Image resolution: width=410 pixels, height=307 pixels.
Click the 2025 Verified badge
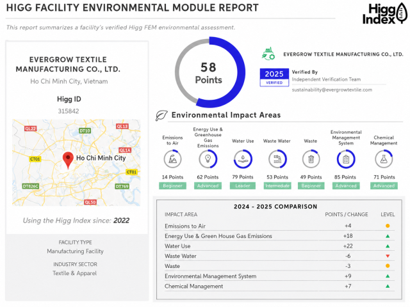(x=274, y=77)
